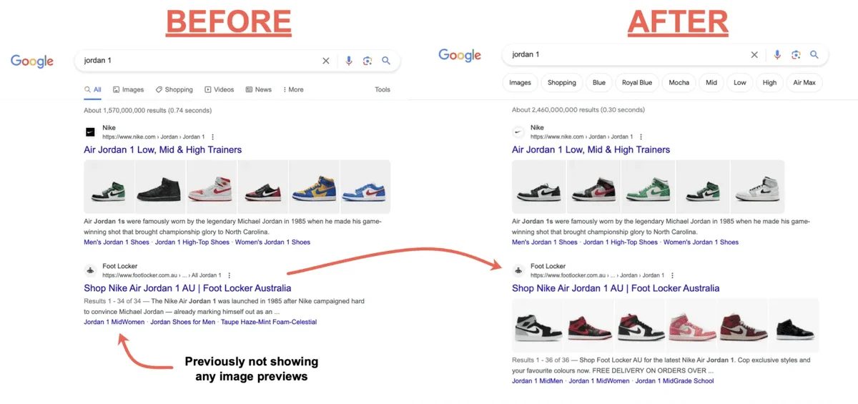Click the Google logo in the AFTER panel
The width and height of the screenshot is (858, 404).
460,55
